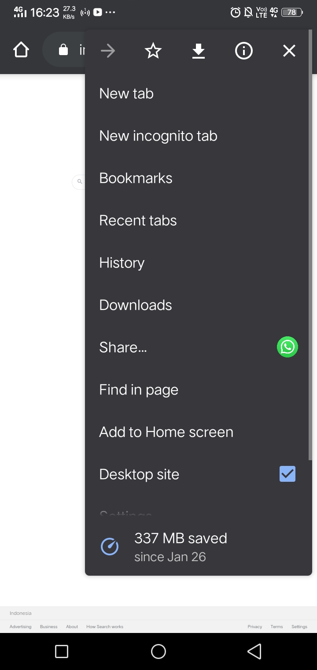Tap the download page icon
This screenshot has height=670, width=317.
point(199,51)
